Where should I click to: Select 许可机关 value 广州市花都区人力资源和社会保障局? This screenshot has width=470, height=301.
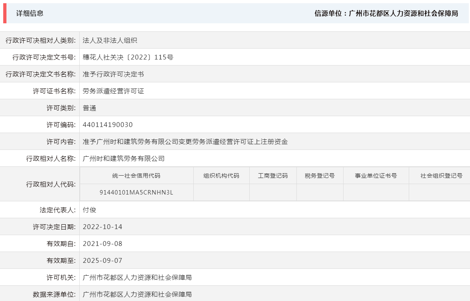(x=137, y=277)
